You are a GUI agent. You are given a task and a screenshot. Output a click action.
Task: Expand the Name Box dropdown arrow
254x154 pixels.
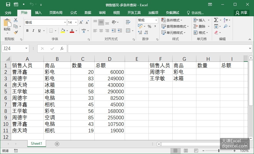(x=26, y=48)
